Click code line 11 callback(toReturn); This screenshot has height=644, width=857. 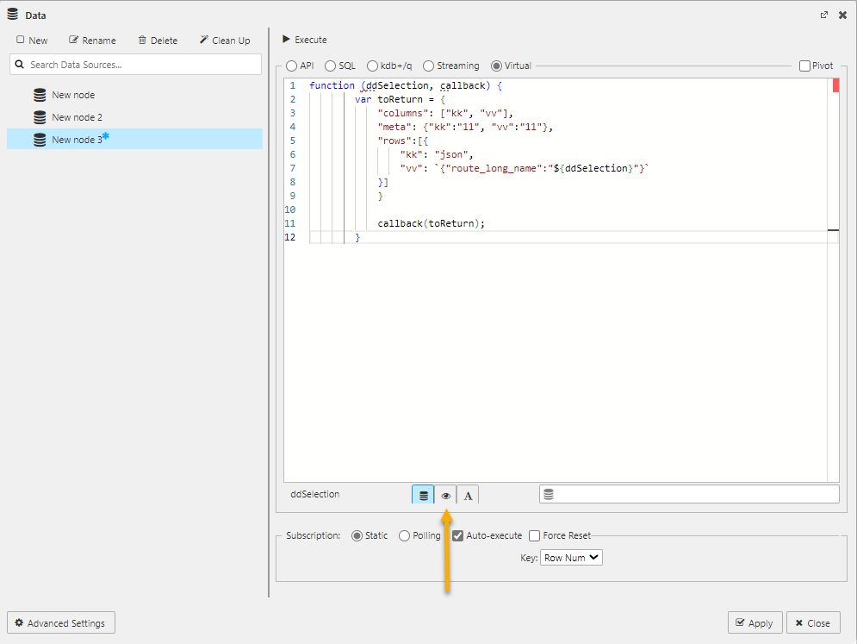432,223
